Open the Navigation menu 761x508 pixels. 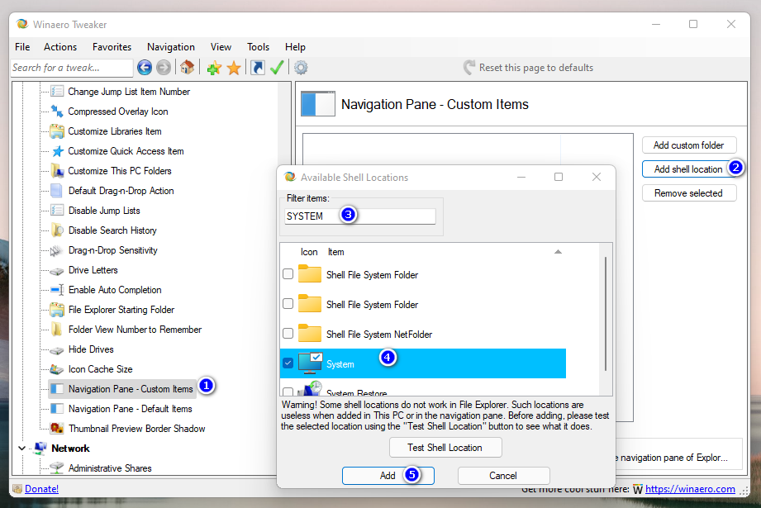point(171,47)
